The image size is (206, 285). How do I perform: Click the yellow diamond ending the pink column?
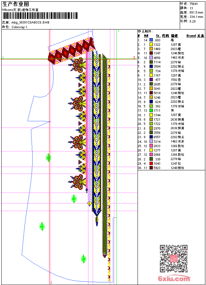(x=89, y=203)
